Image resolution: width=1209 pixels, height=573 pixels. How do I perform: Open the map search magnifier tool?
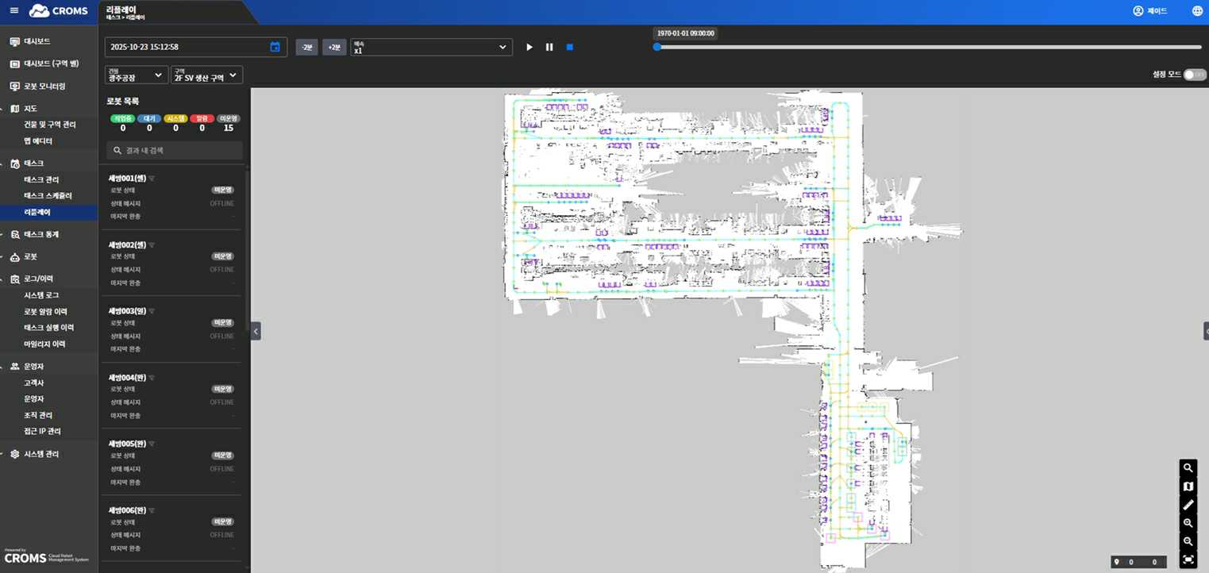click(1188, 468)
